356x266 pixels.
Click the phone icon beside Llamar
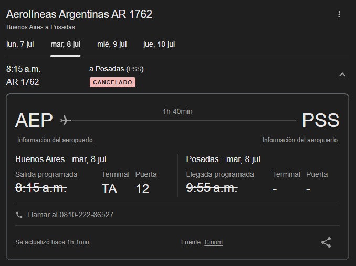click(19, 215)
